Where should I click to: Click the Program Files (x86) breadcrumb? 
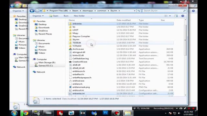click(x=59, y=11)
